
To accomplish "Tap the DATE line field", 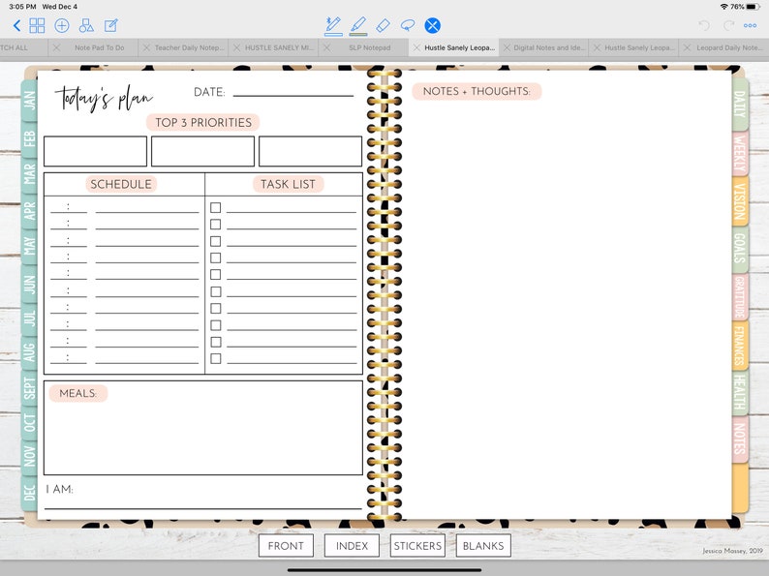I will (x=292, y=92).
